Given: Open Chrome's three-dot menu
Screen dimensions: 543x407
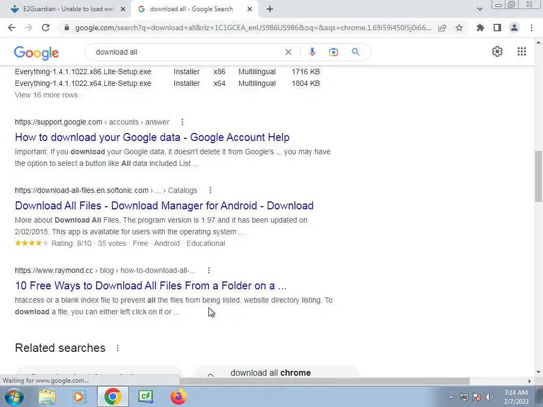Looking at the screenshot, I should coord(531,28).
